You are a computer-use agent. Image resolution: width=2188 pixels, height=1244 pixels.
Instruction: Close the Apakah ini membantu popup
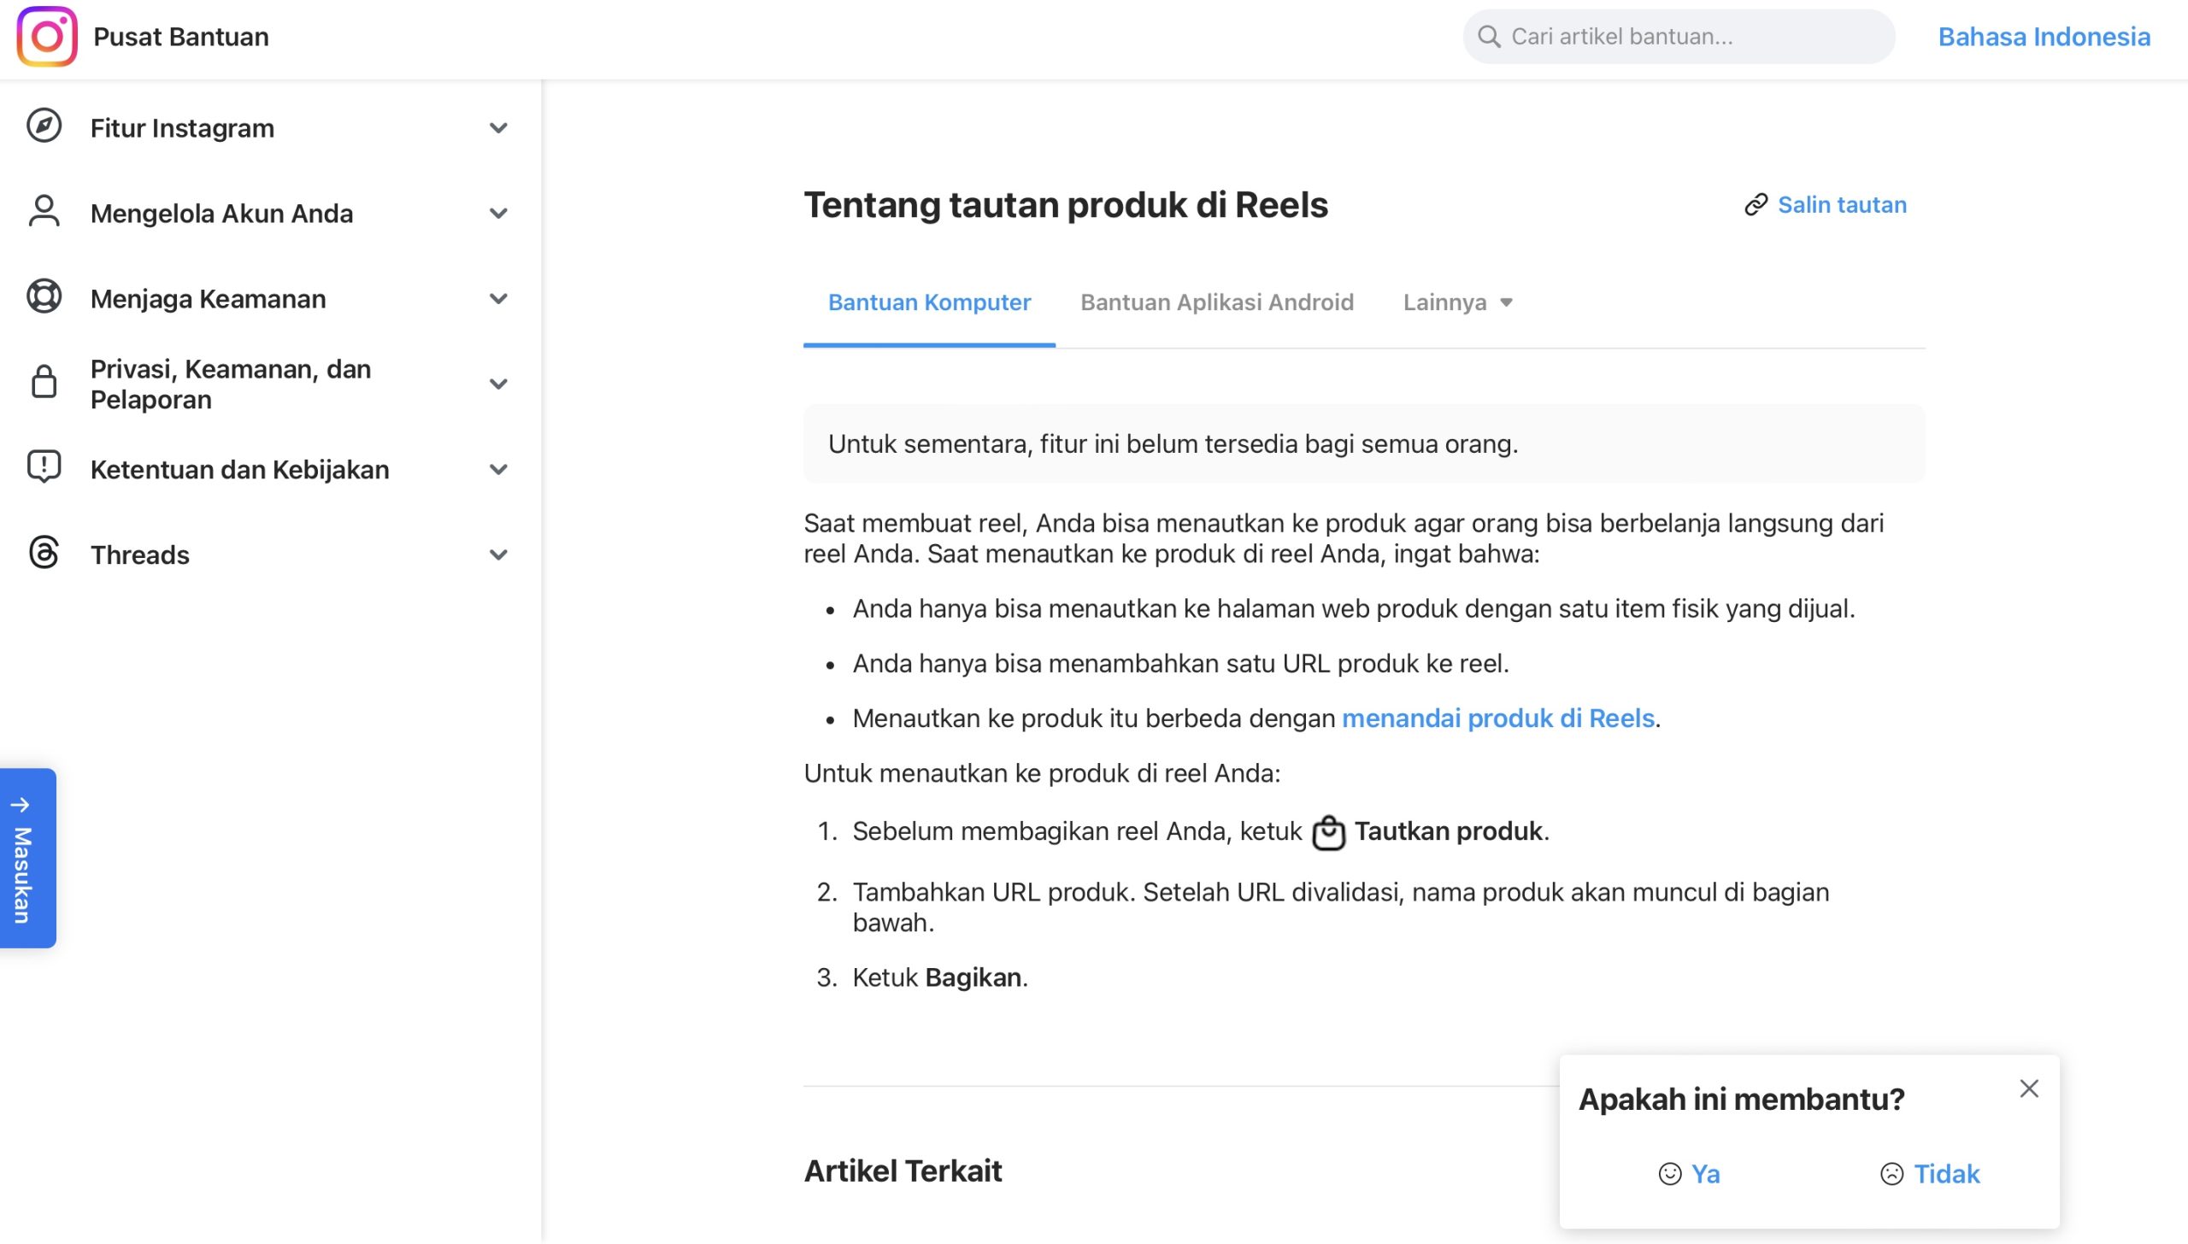2029,1088
